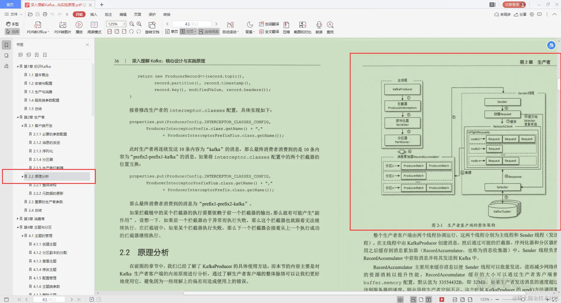Click the 未同步 sync button
Screen dimensions: 561x303
pos(503,14)
